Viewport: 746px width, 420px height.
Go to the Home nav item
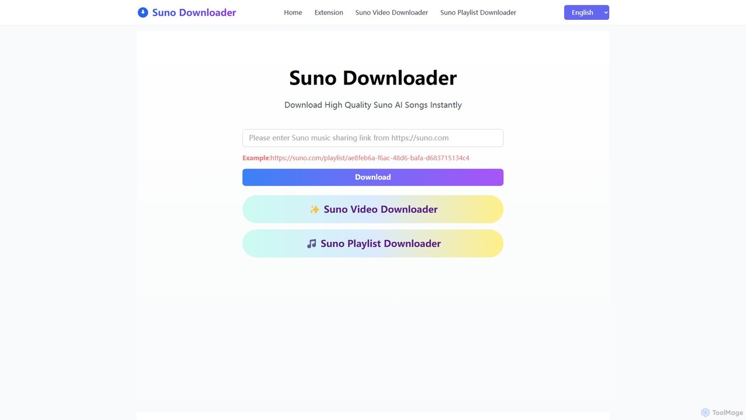(x=293, y=12)
